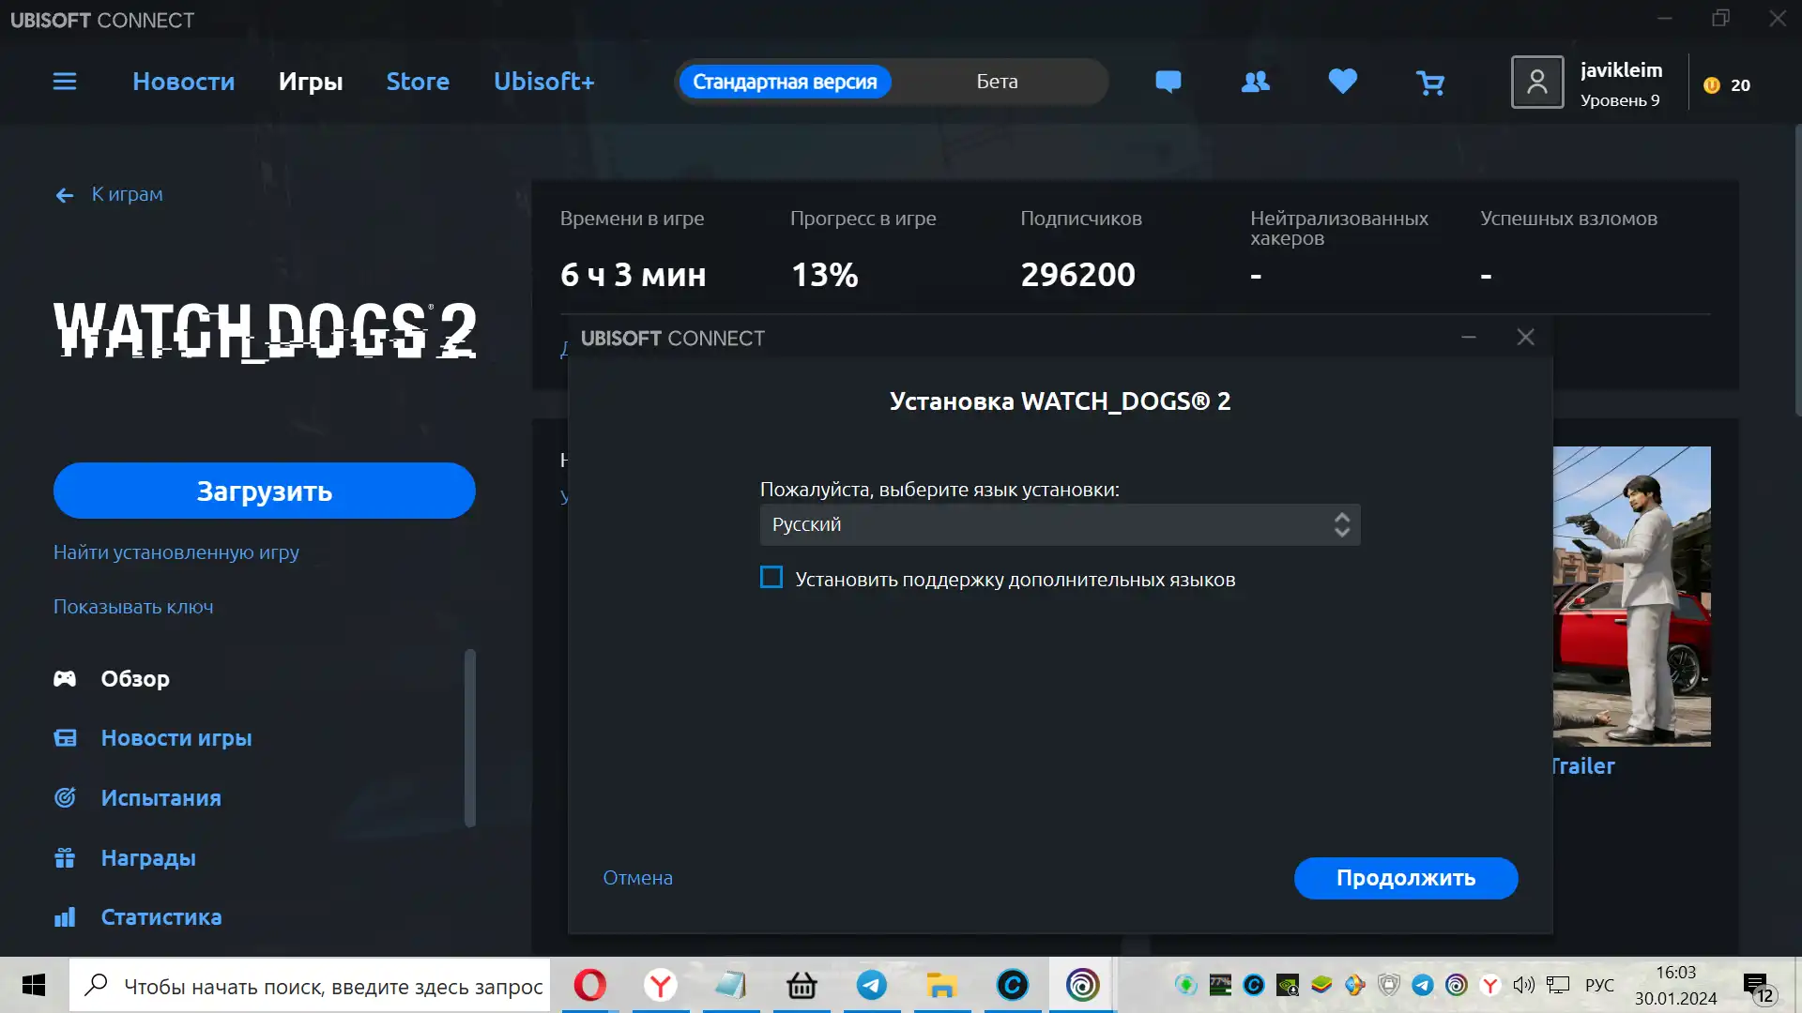1802x1013 pixels.
Task: Click the NVIDIA tray icon
Action: coord(1288,985)
